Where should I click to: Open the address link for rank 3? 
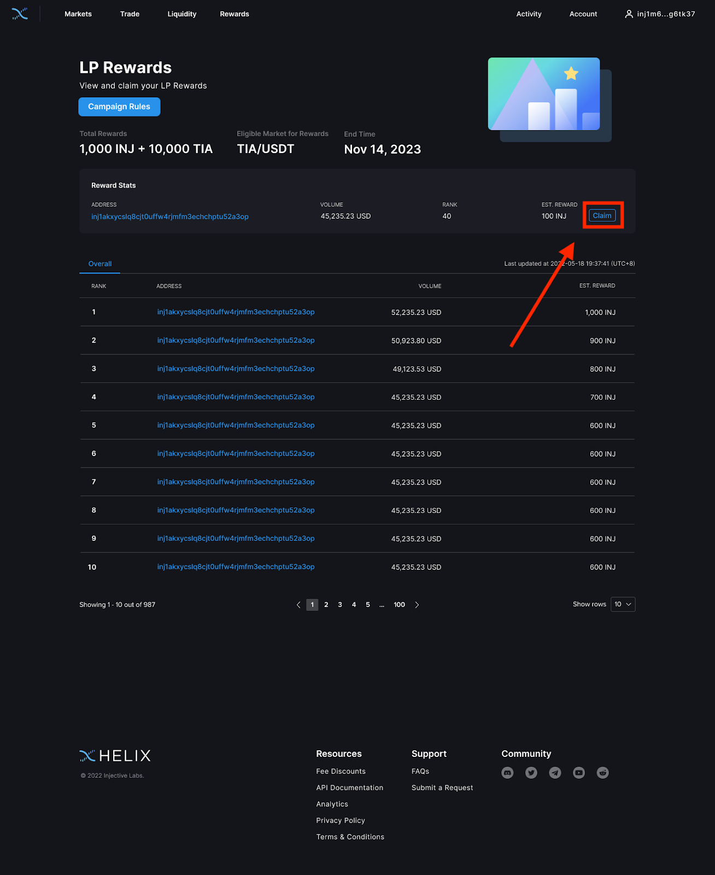[x=236, y=369]
